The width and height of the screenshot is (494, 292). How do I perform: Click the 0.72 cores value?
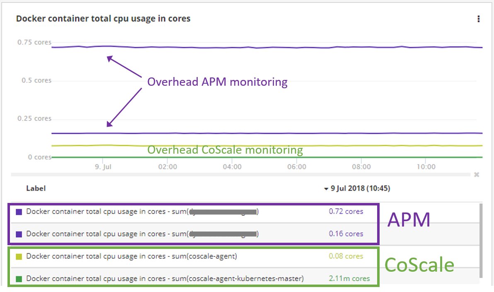click(x=346, y=212)
